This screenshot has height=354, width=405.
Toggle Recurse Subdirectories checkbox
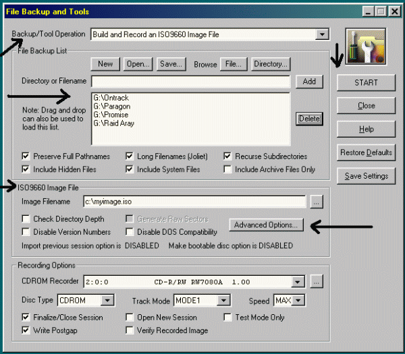point(227,156)
